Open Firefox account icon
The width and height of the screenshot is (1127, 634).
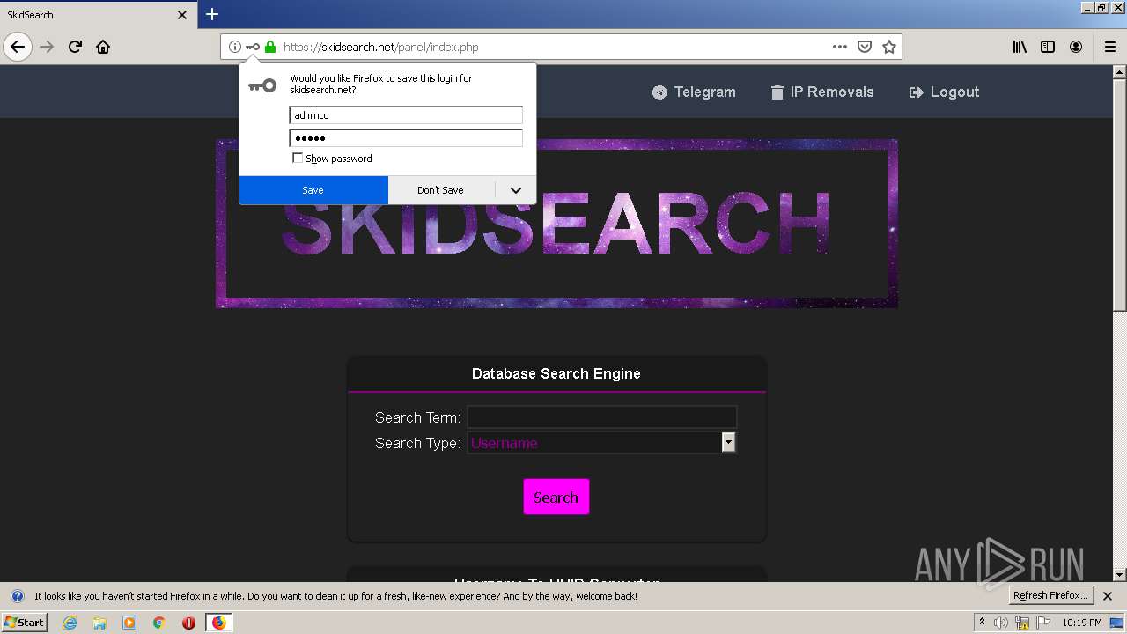click(x=1076, y=47)
